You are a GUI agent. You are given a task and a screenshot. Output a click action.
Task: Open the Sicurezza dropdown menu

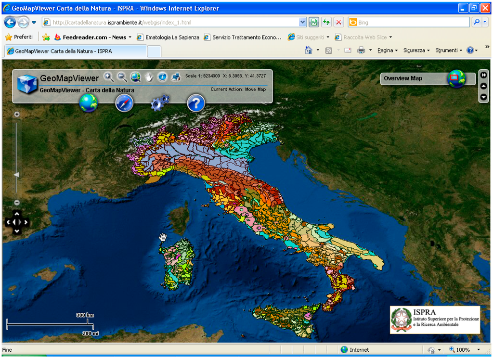point(416,51)
